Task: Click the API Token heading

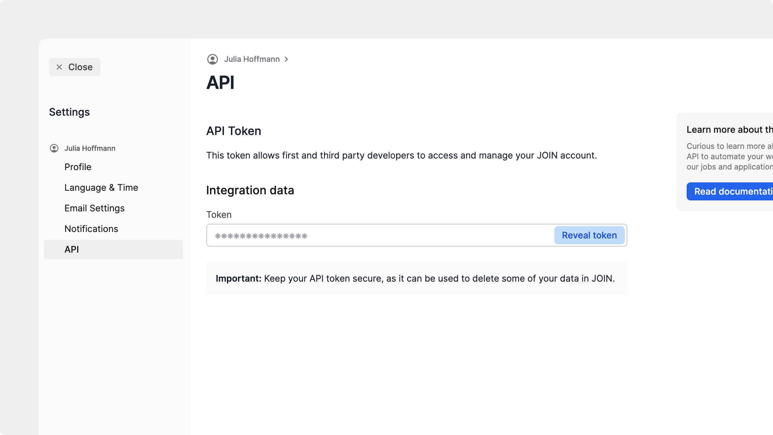Action: [x=234, y=131]
